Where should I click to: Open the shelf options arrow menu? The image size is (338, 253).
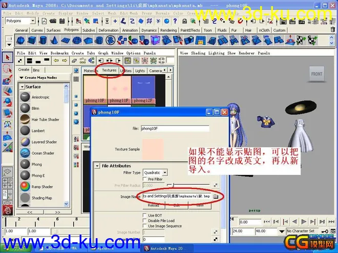pyautogui.click(x=9, y=45)
